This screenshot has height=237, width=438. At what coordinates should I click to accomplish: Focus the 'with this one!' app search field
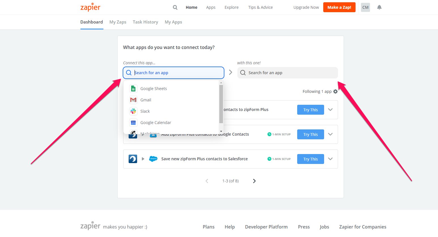(288, 73)
